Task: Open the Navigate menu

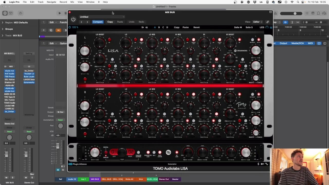Action: click(51, 2)
